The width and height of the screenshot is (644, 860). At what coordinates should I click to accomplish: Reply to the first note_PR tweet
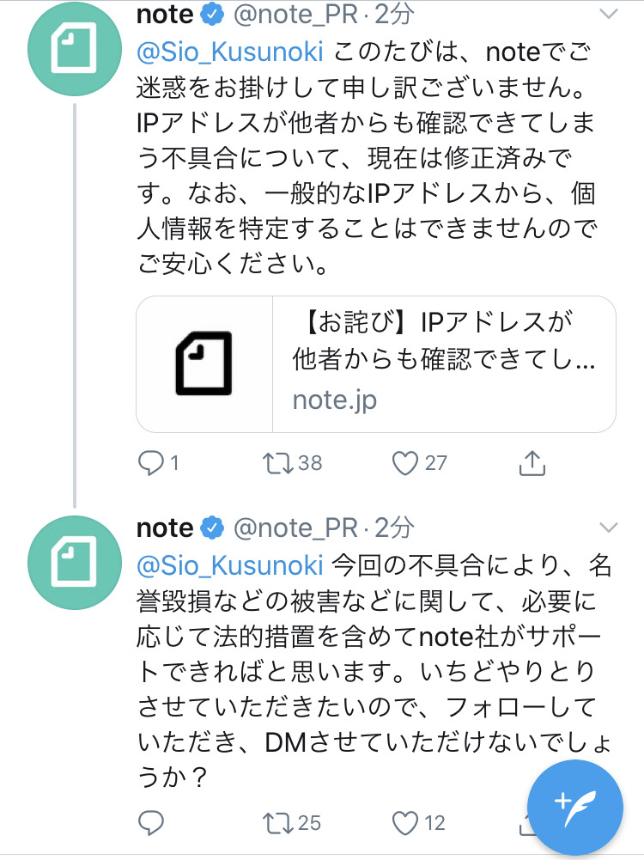tap(151, 463)
